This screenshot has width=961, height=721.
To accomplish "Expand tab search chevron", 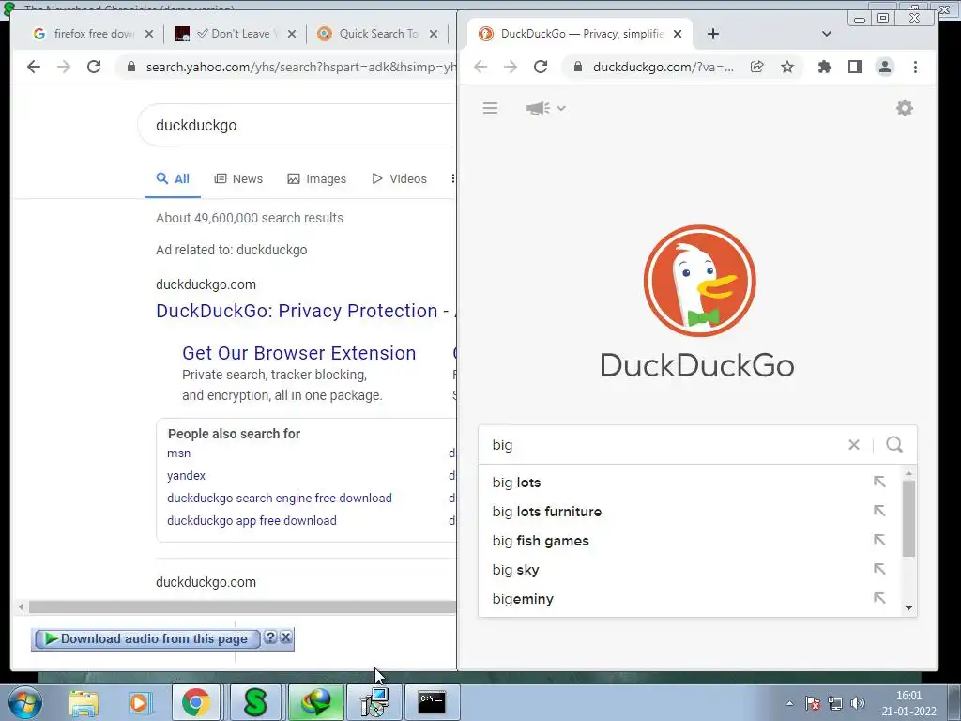I will pyautogui.click(x=826, y=34).
